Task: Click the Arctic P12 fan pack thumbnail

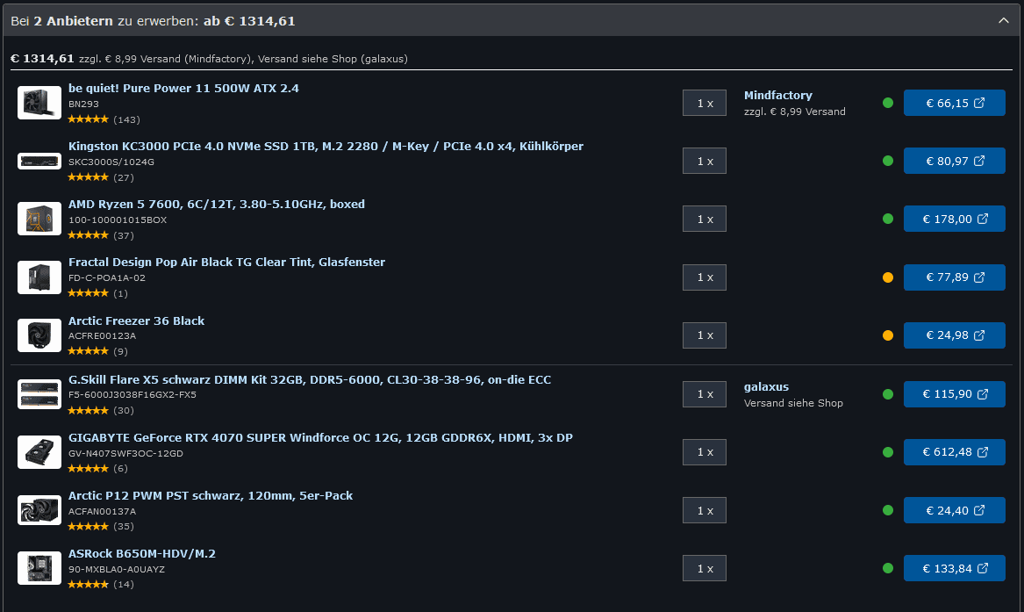Action: pyautogui.click(x=39, y=510)
